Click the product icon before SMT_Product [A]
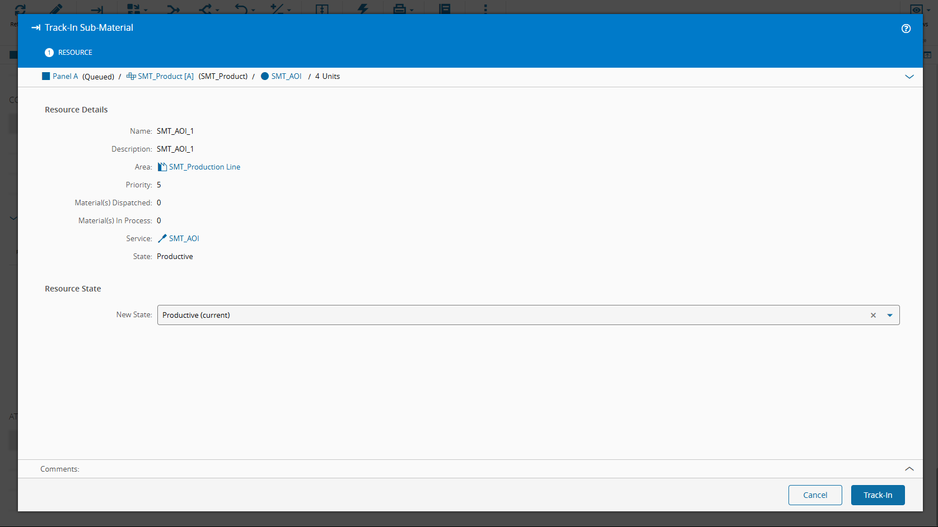The height and width of the screenshot is (527, 938). coord(131,76)
